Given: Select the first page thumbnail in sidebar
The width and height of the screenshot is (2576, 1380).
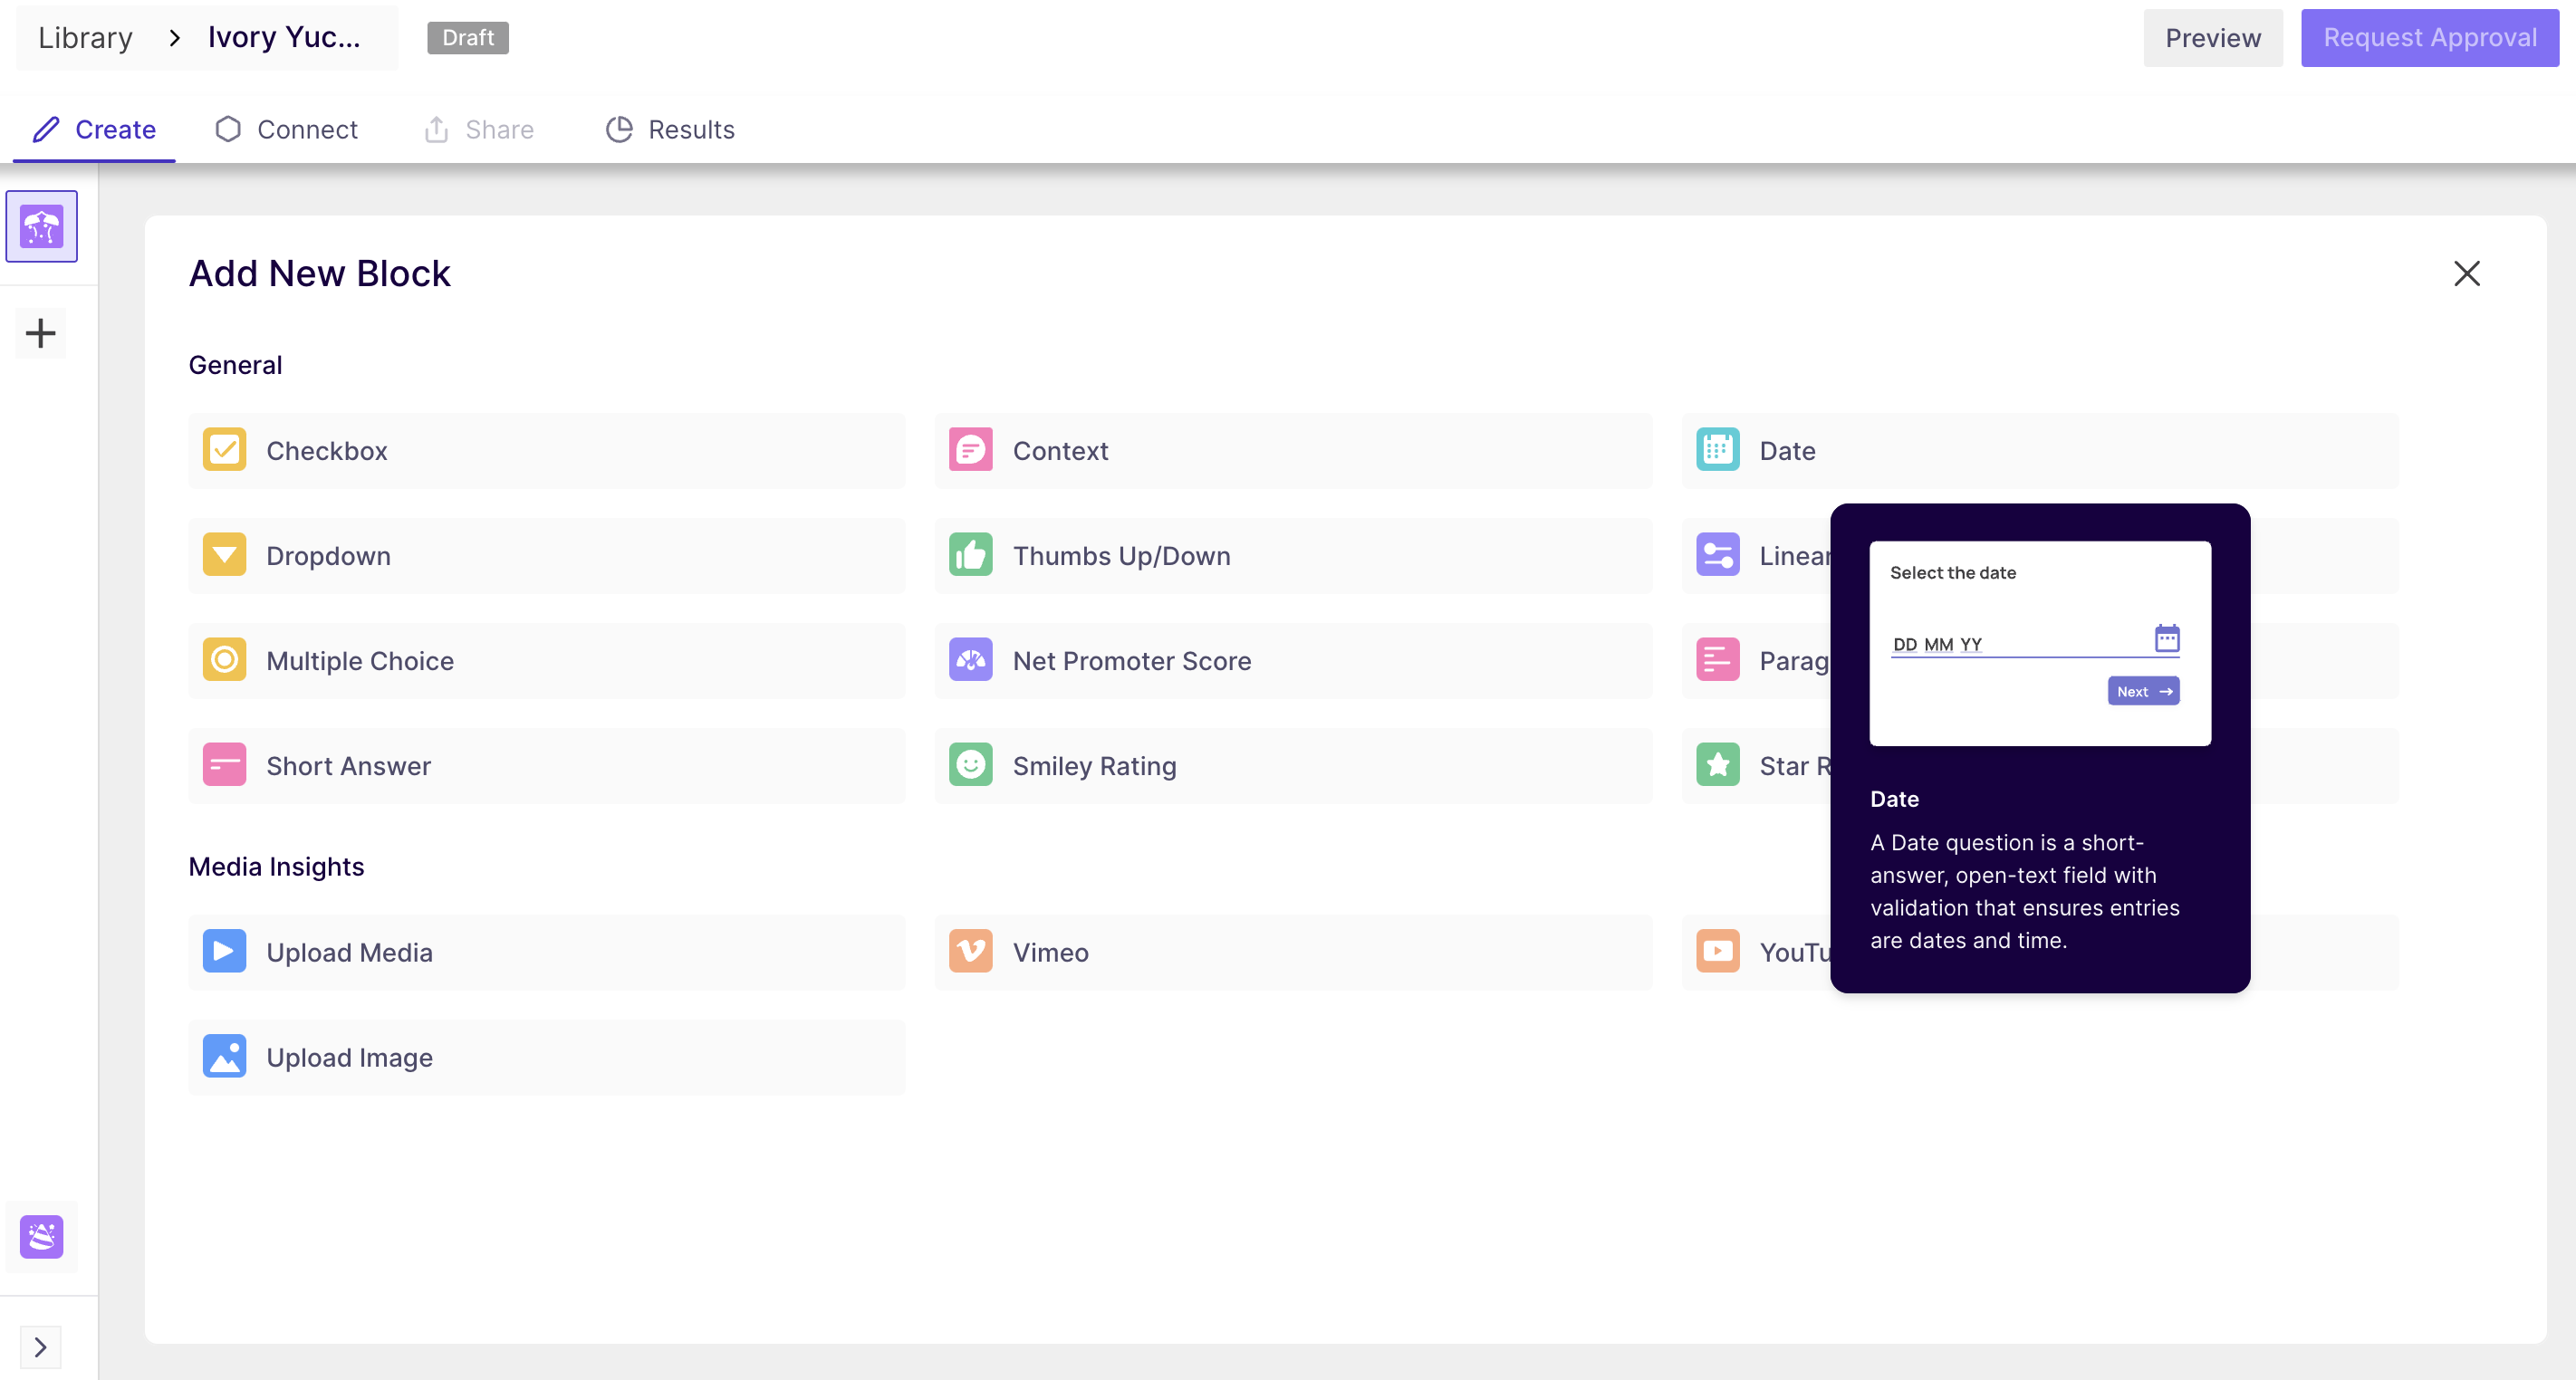Looking at the screenshot, I should point(42,227).
